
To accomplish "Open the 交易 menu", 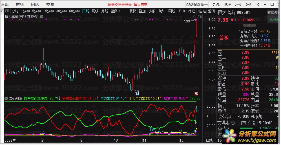I will point(50,4).
